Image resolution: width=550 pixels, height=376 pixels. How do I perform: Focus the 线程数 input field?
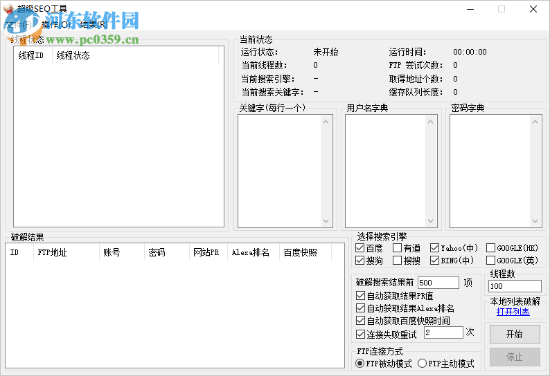click(x=515, y=286)
